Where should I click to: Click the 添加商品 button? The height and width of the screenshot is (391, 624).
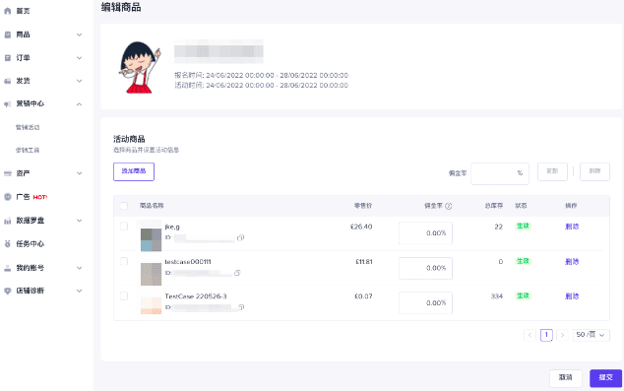(134, 171)
